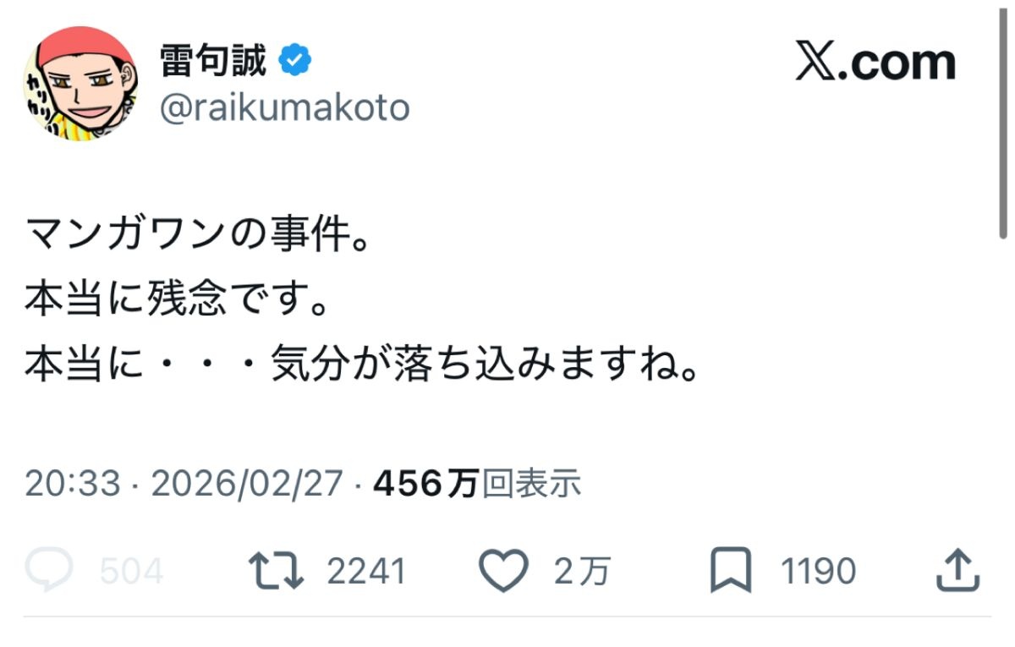Screen dimensions: 1015x647
Task: Click the reply speech bubble icon
Action: pyautogui.click(x=49, y=571)
